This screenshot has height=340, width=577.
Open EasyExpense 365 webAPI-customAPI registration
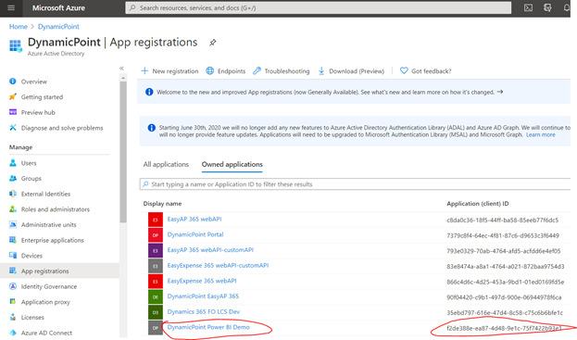coord(218,266)
